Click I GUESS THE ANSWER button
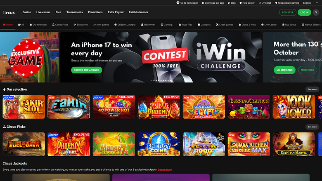The height and width of the screenshot is (181, 322). [86, 70]
